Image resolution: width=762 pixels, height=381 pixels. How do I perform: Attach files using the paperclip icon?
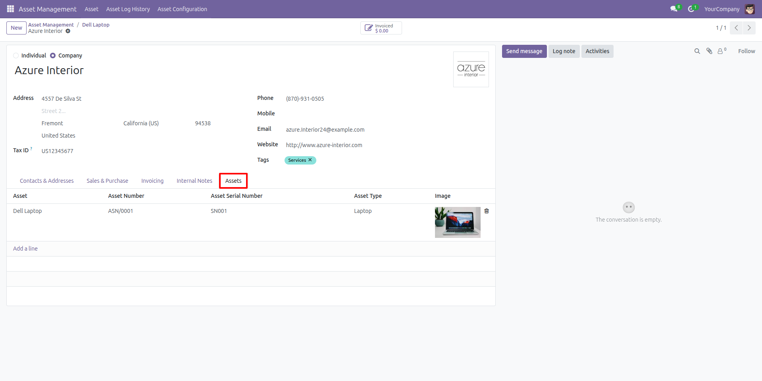coord(709,51)
